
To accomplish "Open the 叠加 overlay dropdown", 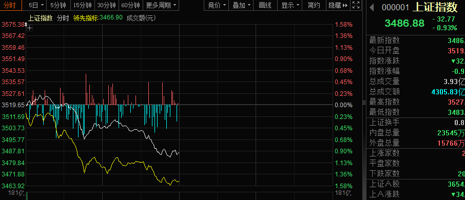I will click(x=241, y=5).
